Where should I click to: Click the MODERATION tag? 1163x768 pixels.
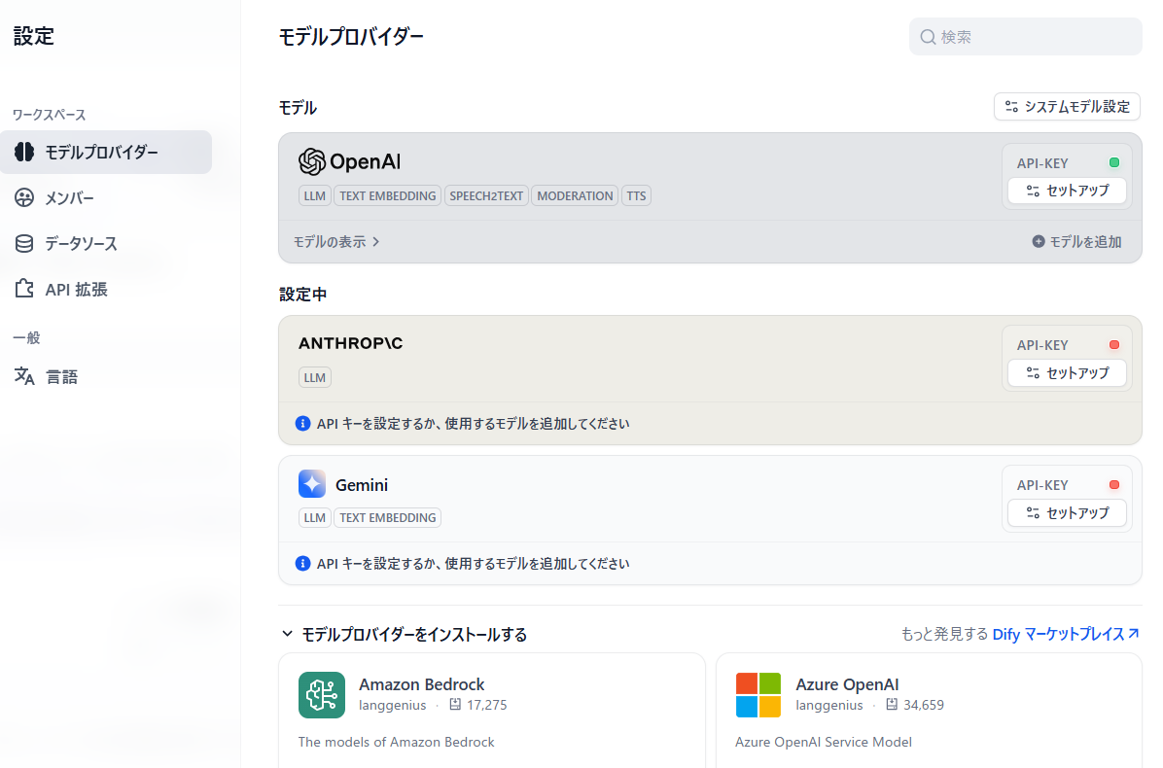575,195
